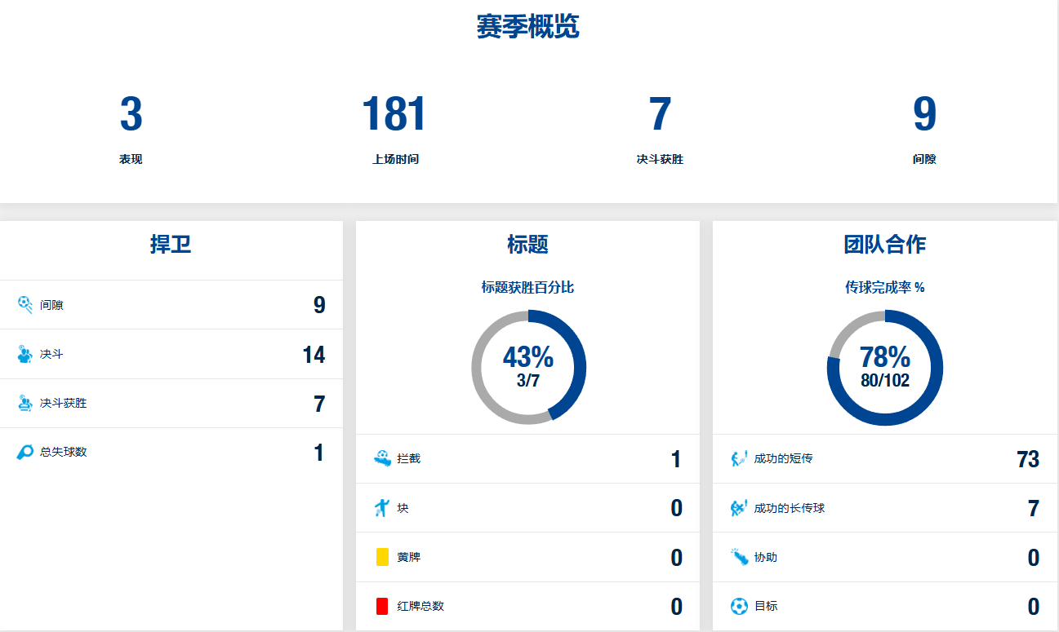Click the 43% 标题获胜百分比 donut chart
Screen dimensions: 1059x632
[528, 367]
